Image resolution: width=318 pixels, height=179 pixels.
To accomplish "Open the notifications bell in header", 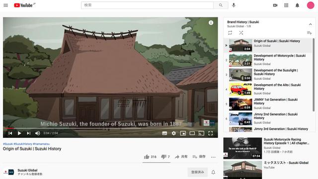I will (x=297, y=5).
